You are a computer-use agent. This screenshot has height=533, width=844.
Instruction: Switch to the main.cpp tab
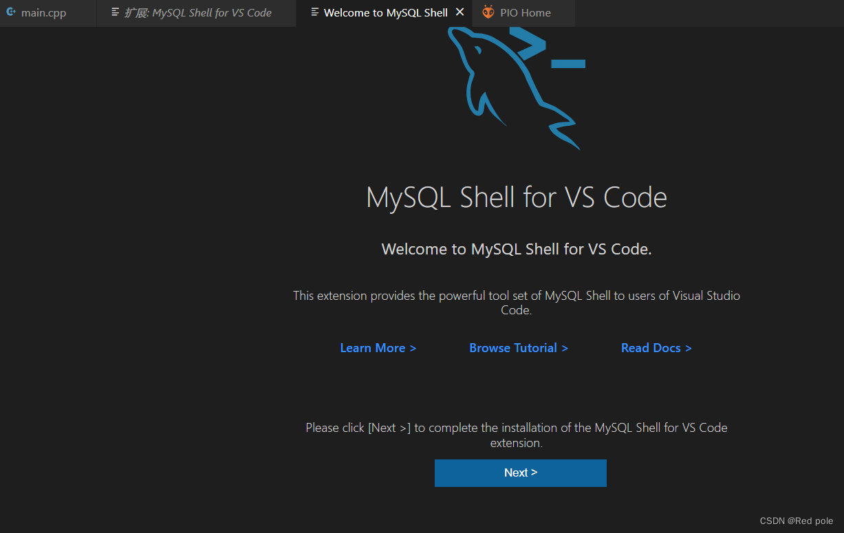pos(43,12)
